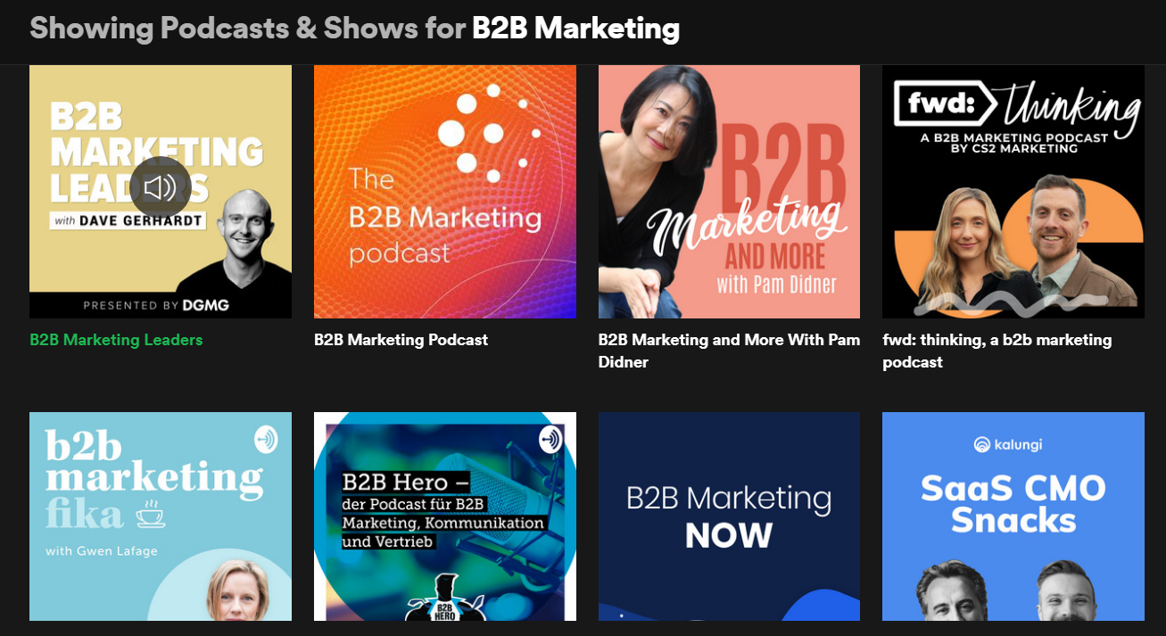Screen dimensions: 1166x636
Task: Open the b2b marketing fika cover
Action: [161, 516]
